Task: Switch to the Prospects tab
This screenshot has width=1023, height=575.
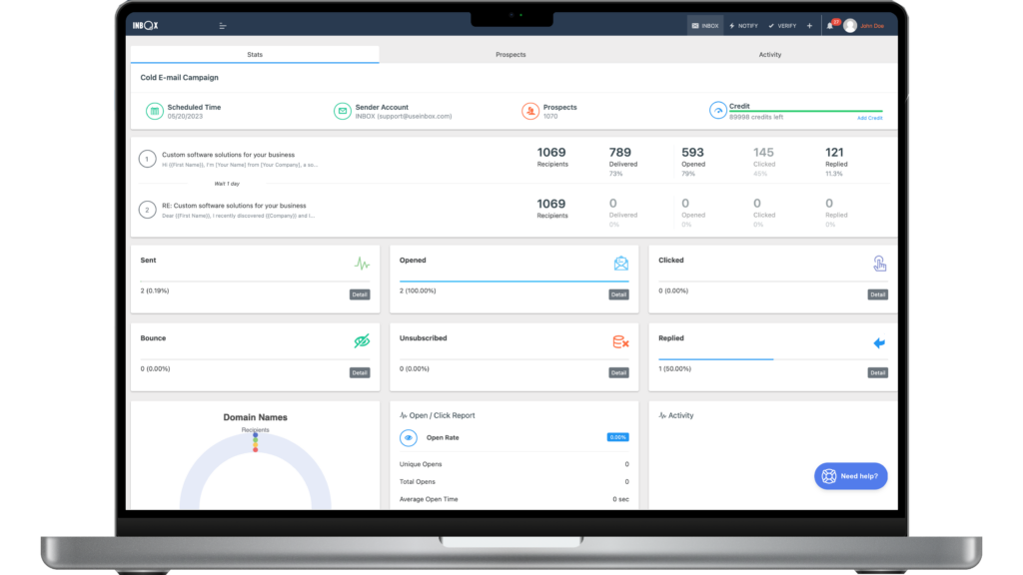Action: (511, 55)
